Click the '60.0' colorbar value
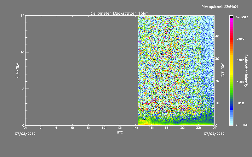The image size is (252, 157). [241, 103]
